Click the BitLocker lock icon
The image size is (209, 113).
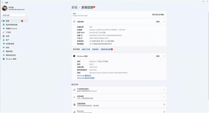click(74, 112)
